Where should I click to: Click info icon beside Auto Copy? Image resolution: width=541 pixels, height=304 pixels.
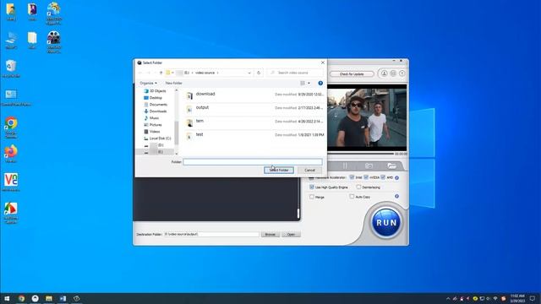[x=396, y=196]
